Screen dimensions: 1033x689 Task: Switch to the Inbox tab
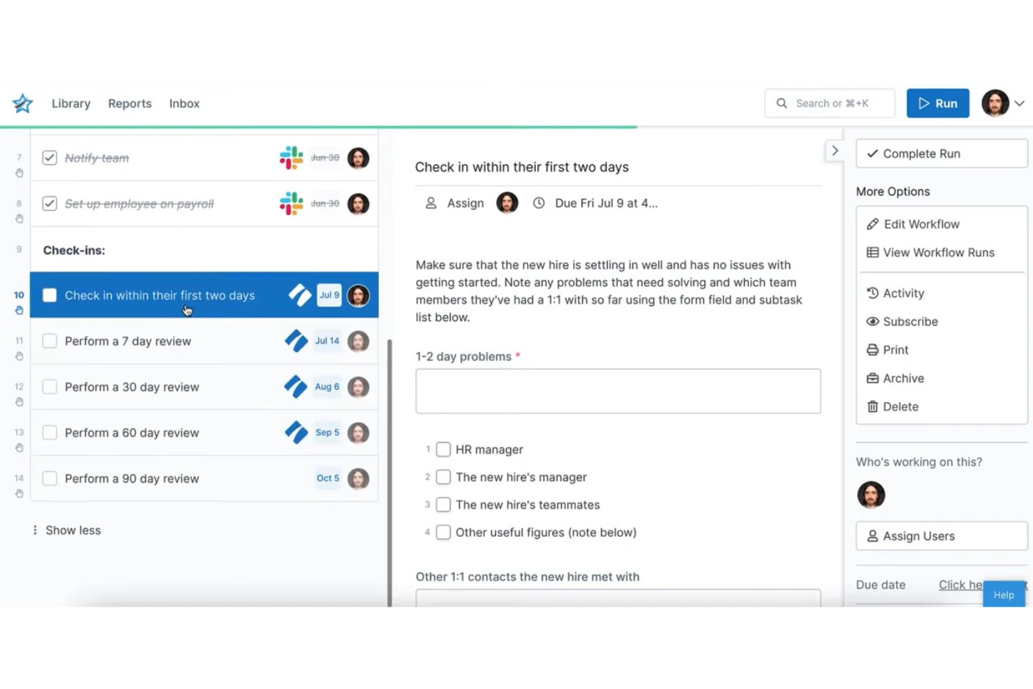(x=184, y=103)
